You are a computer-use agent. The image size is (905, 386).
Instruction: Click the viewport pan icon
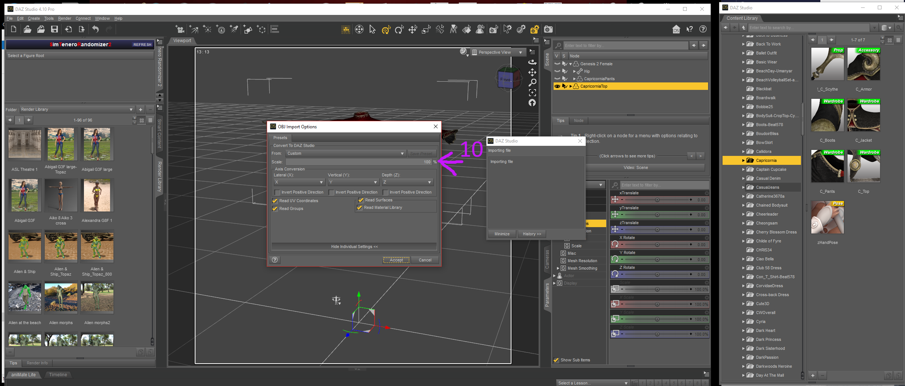click(x=532, y=72)
